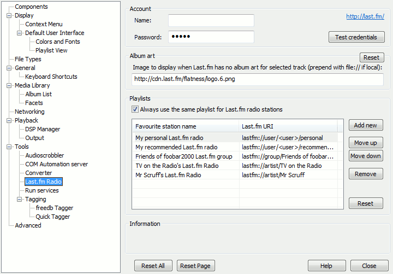This screenshot has height=274, width=393.
Task: Click the Add new station button
Action: click(366, 125)
